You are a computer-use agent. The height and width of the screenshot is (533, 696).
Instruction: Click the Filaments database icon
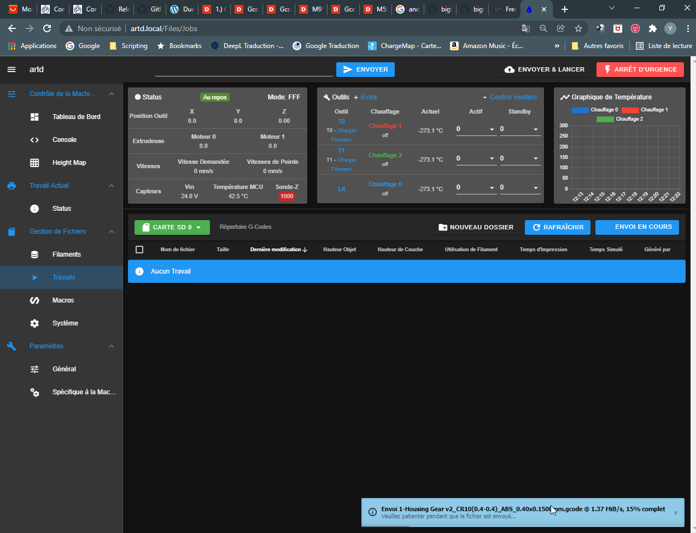point(34,254)
